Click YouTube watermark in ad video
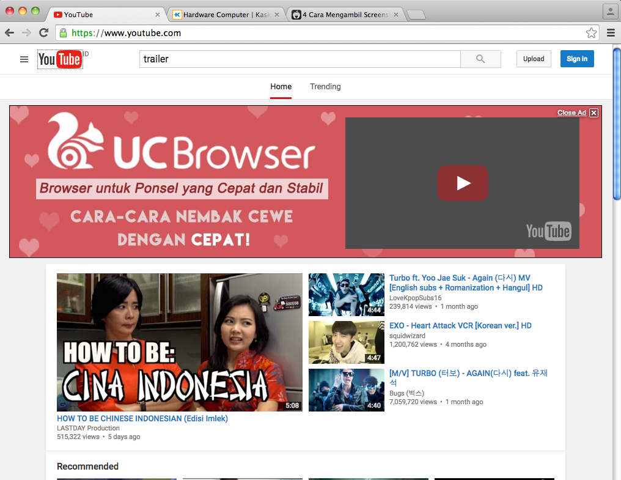 [x=548, y=231]
